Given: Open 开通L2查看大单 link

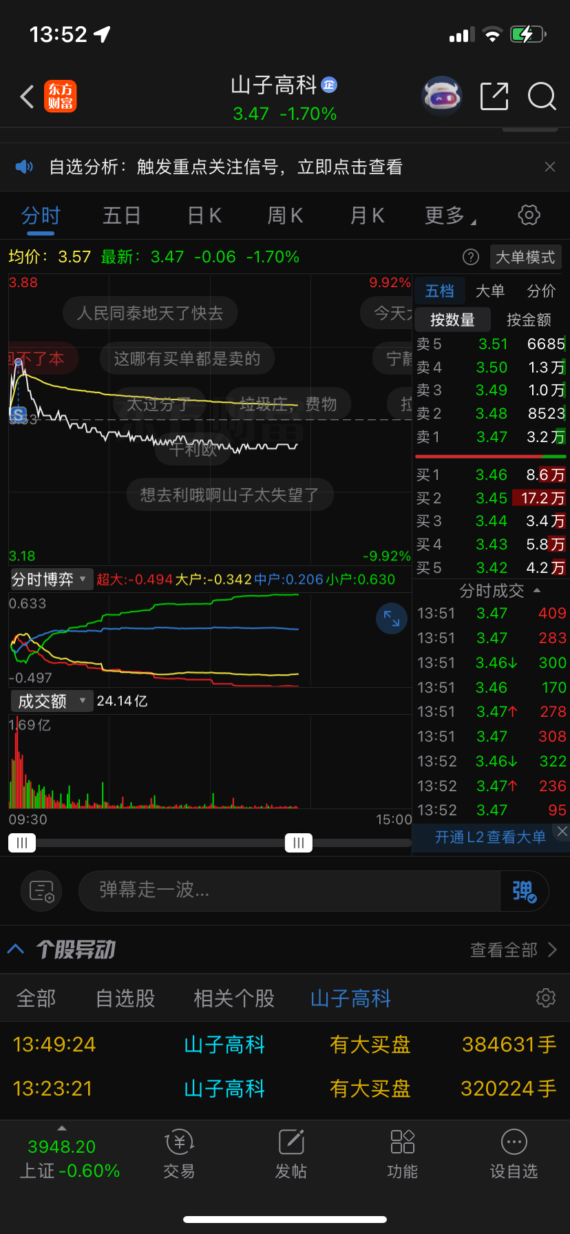Looking at the screenshot, I should [490, 837].
